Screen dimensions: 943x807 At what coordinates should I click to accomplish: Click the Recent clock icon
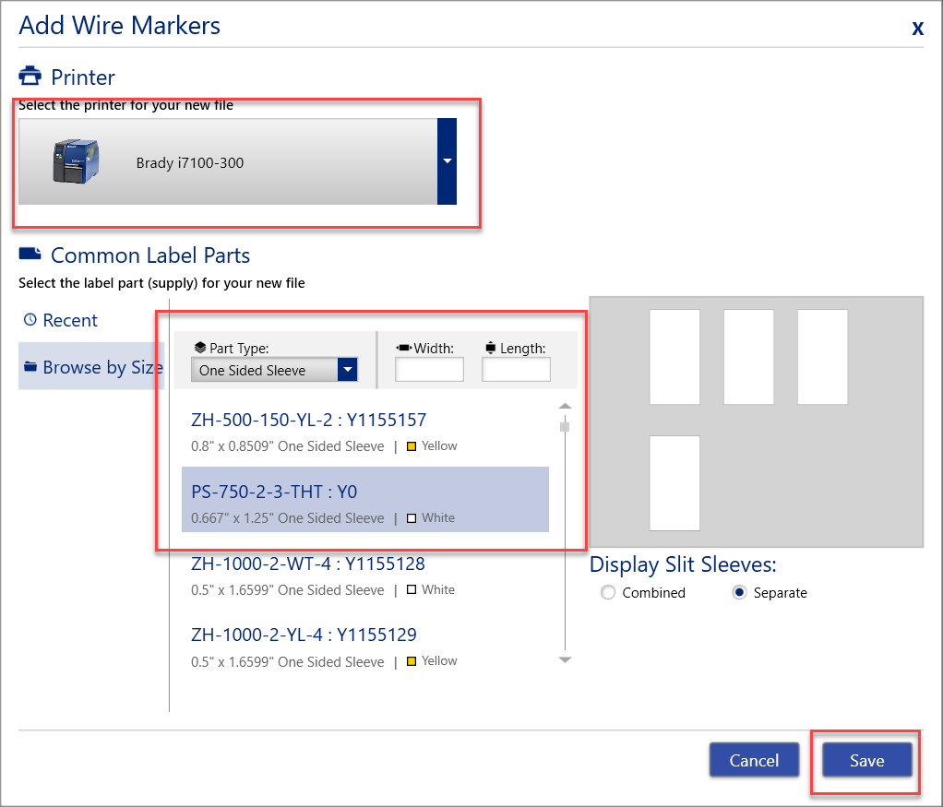(x=30, y=320)
